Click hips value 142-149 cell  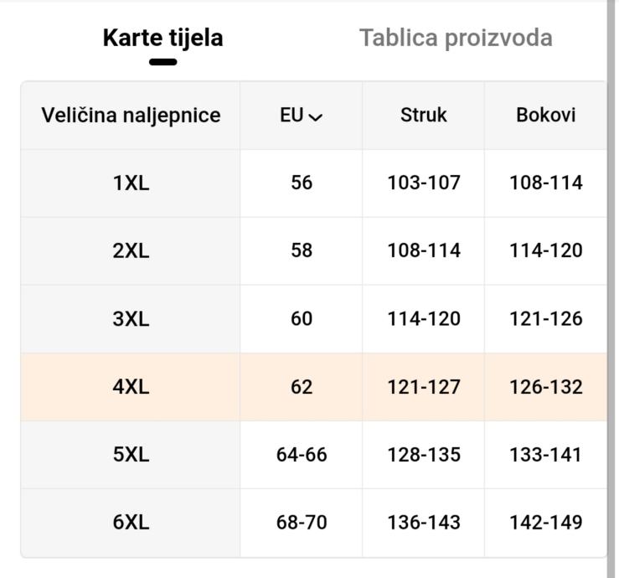545,523
